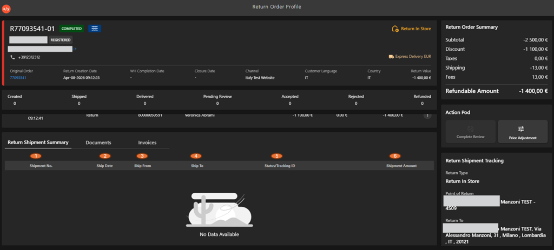
Task: Click the Refunded status counter
Action: point(422,100)
